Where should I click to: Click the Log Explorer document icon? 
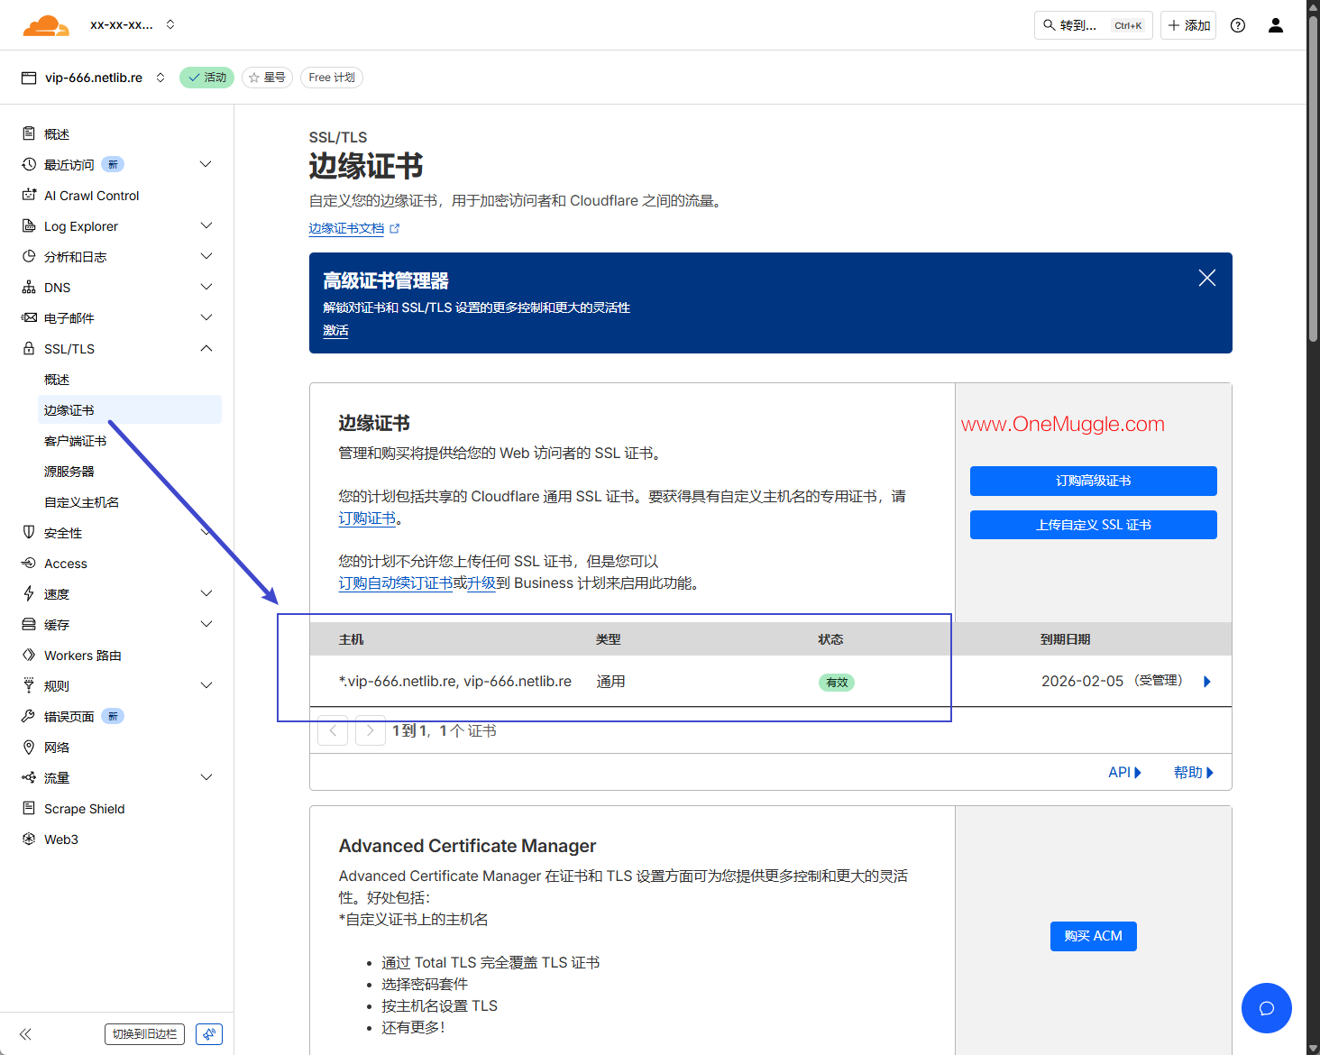point(29,225)
